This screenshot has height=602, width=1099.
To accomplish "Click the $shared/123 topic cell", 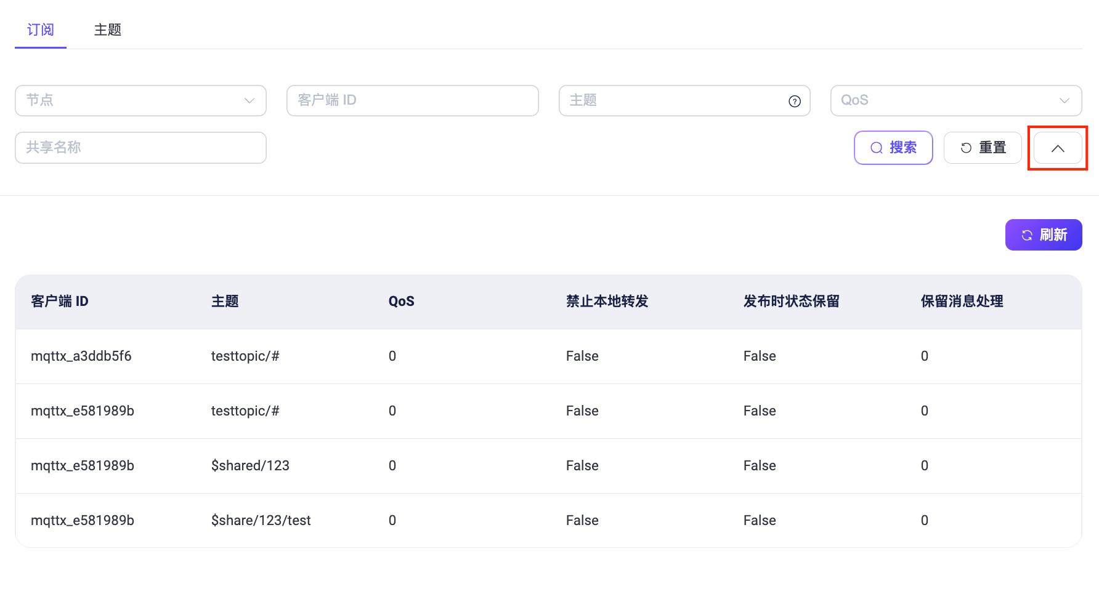I will click(x=250, y=466).
